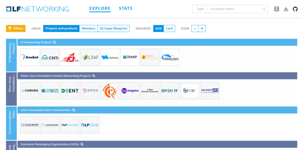Open the Anuket project logo
This screenshot has width=300, height=150.
(30, 57)
